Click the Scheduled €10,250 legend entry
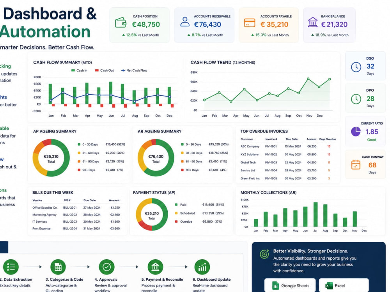 [199, 213]
